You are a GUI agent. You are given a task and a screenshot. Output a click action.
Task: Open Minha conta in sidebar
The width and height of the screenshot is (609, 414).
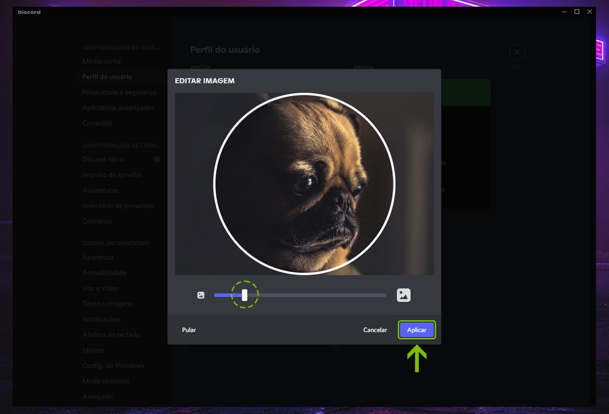(101, 61)
